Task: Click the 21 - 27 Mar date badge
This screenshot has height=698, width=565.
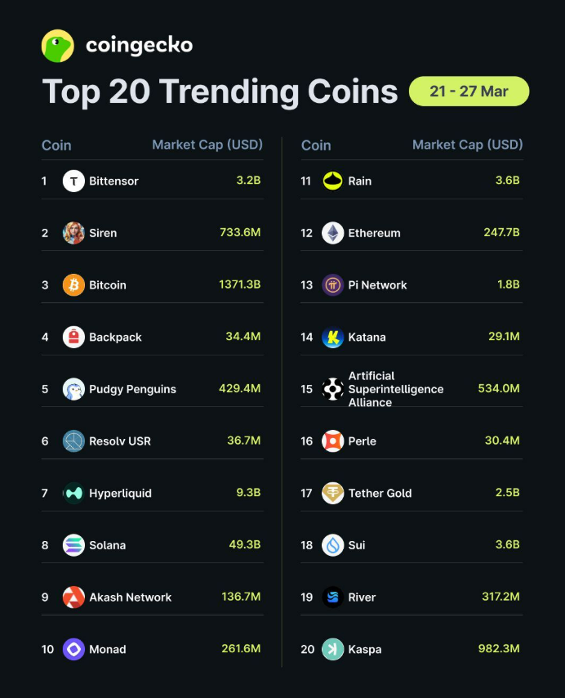Action: [469, 92]
